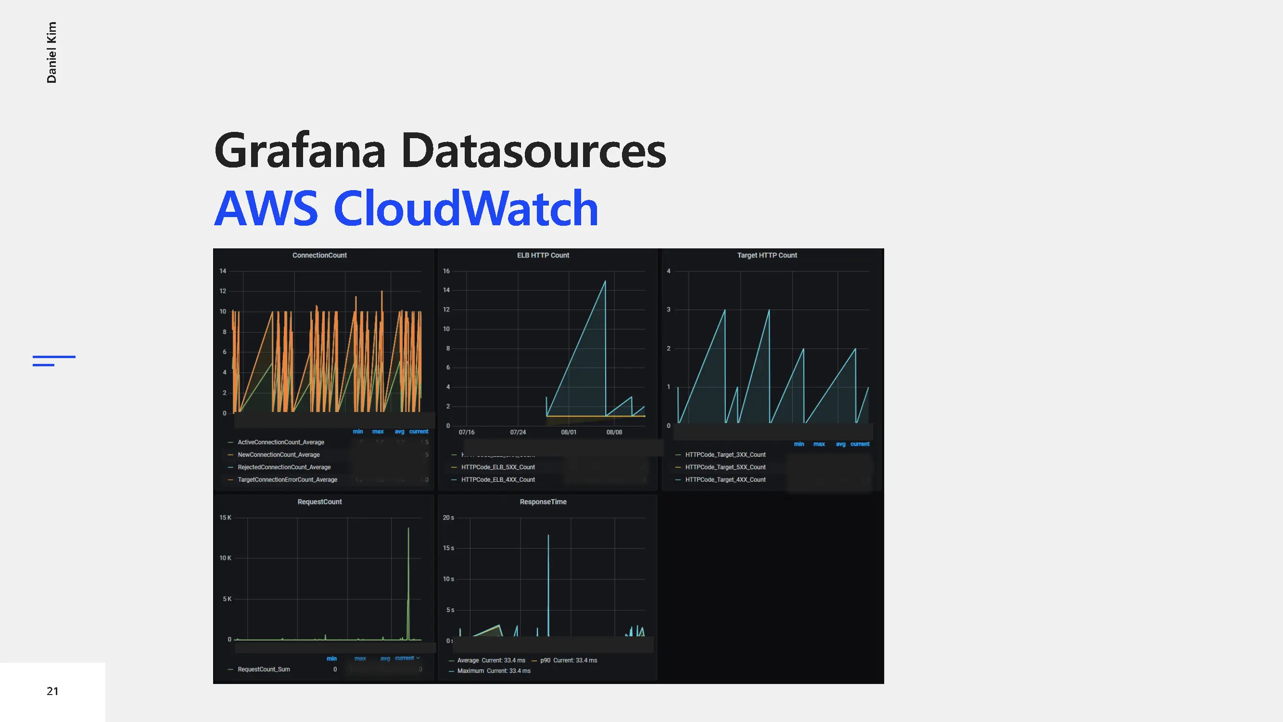The width and height of the screenshot is (1283, 722).
Task: Toggle RejectedConnectionCount_Average series in legend
Action: (284, 467)
